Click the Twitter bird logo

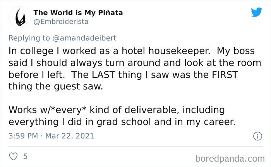256,12
